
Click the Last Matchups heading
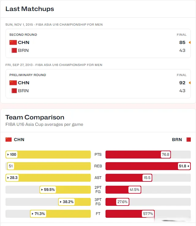point(30,9)
